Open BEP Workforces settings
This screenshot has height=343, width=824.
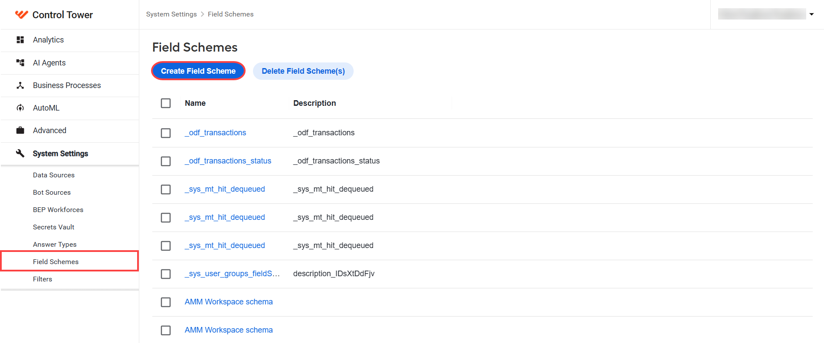tap(58, 210)
